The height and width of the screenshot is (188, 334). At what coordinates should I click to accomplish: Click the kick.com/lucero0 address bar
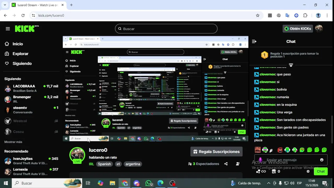(146, 15)
